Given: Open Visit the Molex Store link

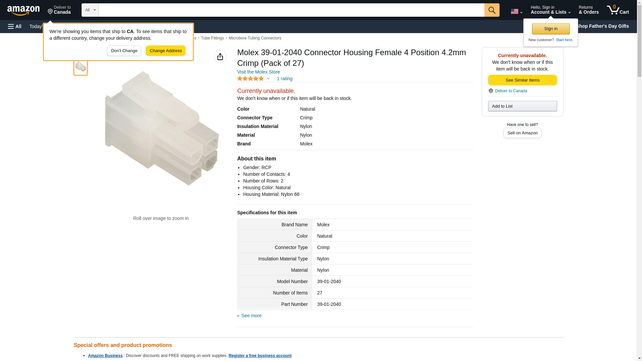Looking at the screenshot, I should click(x=258, y=72).
